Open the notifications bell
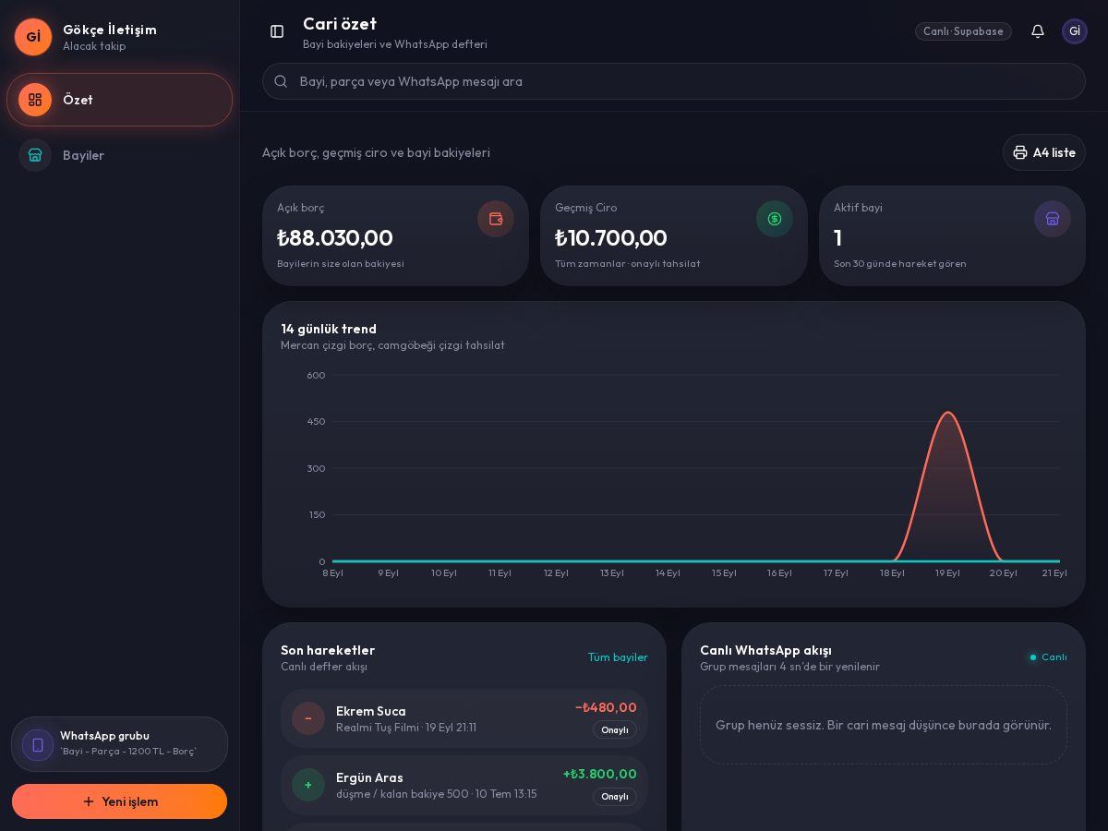The image size is (1108, 831). pyautogui.click(x=1038, y=31)
